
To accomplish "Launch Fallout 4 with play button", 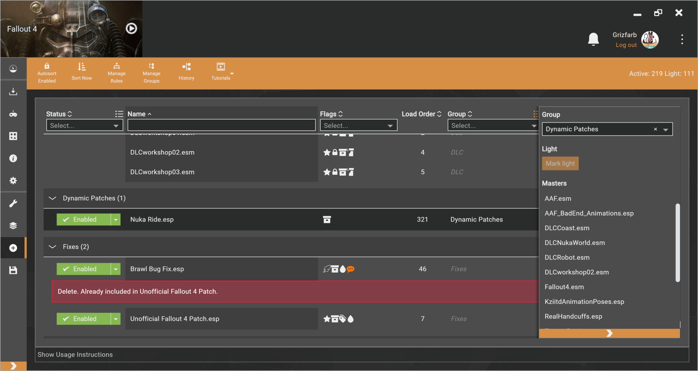I will 131,28.
